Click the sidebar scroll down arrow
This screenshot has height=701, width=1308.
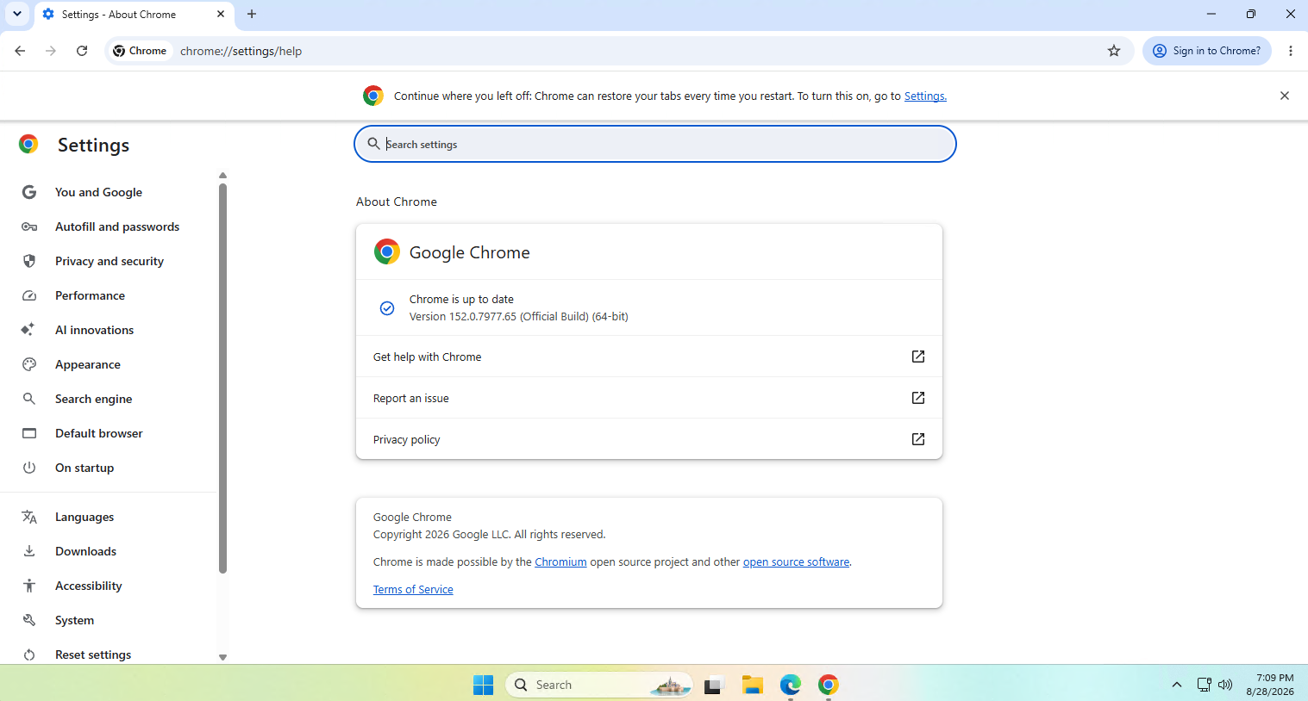tap(222, 657)
